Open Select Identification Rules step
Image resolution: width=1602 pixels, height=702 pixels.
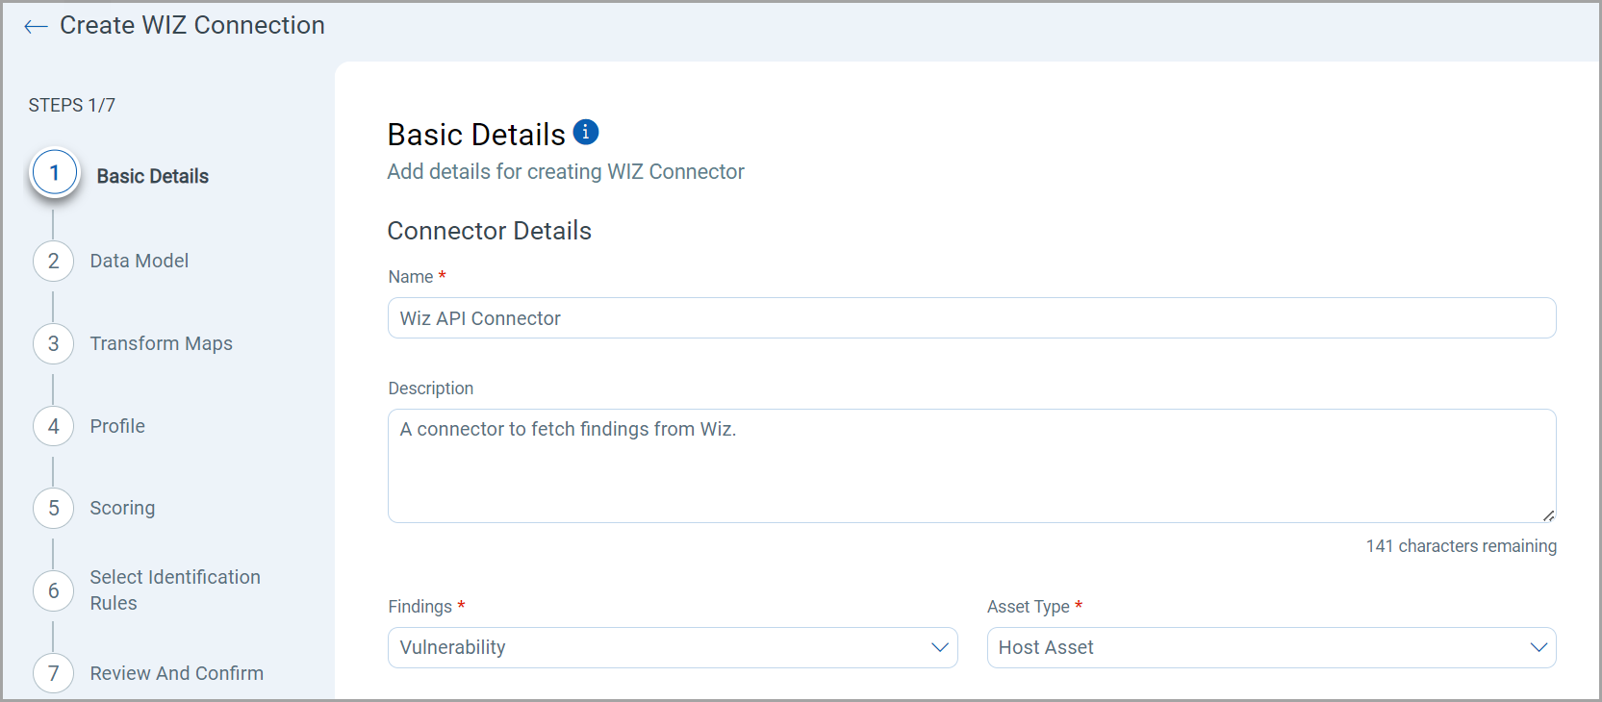click(175, 590)
